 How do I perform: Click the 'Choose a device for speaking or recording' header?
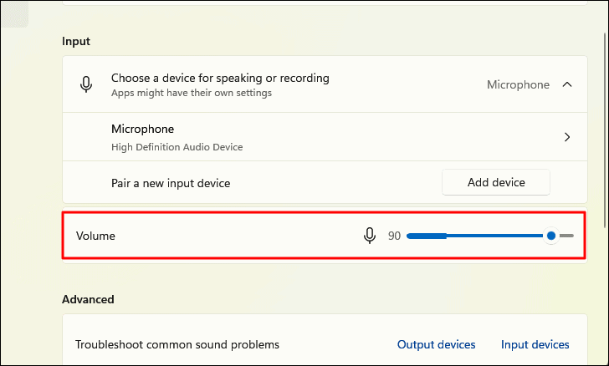(220, 78)
